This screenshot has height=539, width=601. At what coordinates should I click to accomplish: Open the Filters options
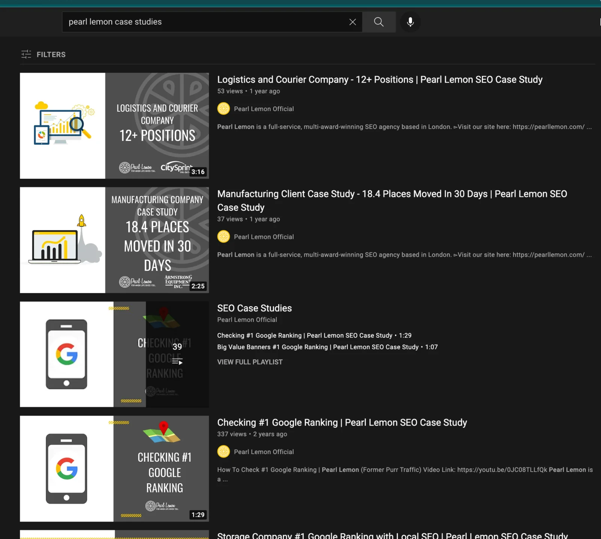[x=43, y=54]
